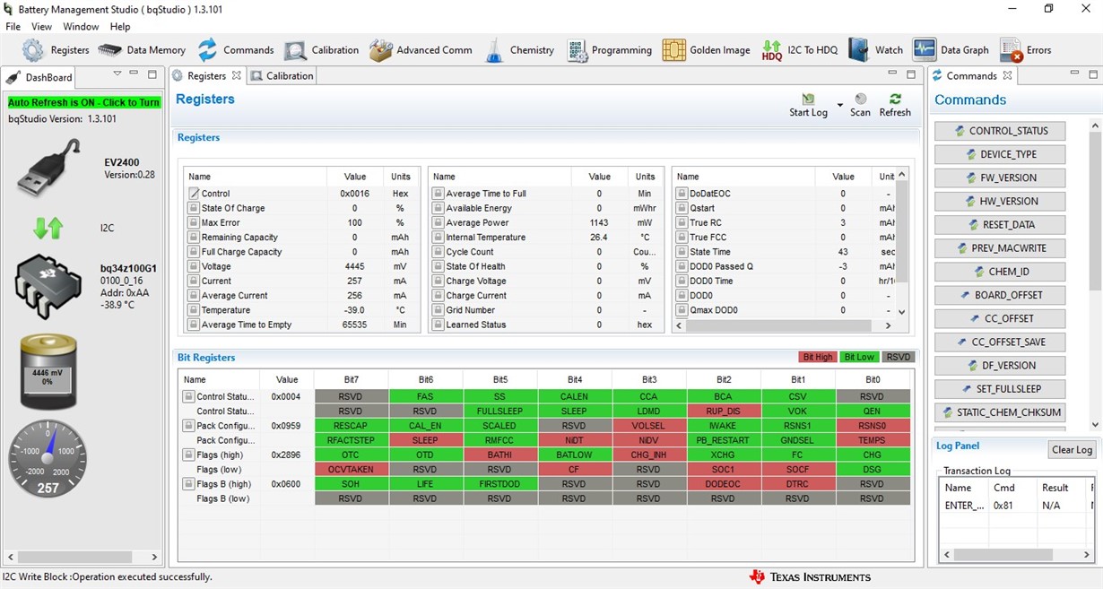Click the RSVD gray legend
This screenshot has width=1103, height=589.
pos(898,357)
